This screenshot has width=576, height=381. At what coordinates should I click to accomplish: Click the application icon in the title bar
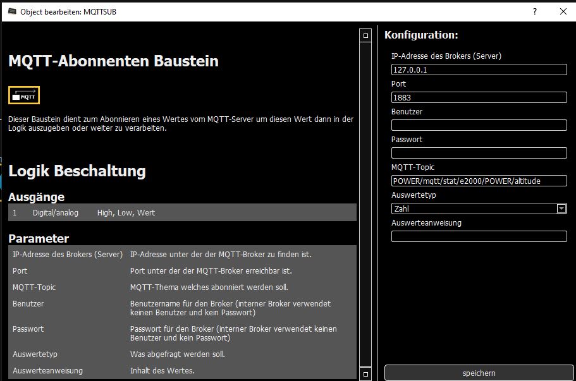[x=11, y=11]
